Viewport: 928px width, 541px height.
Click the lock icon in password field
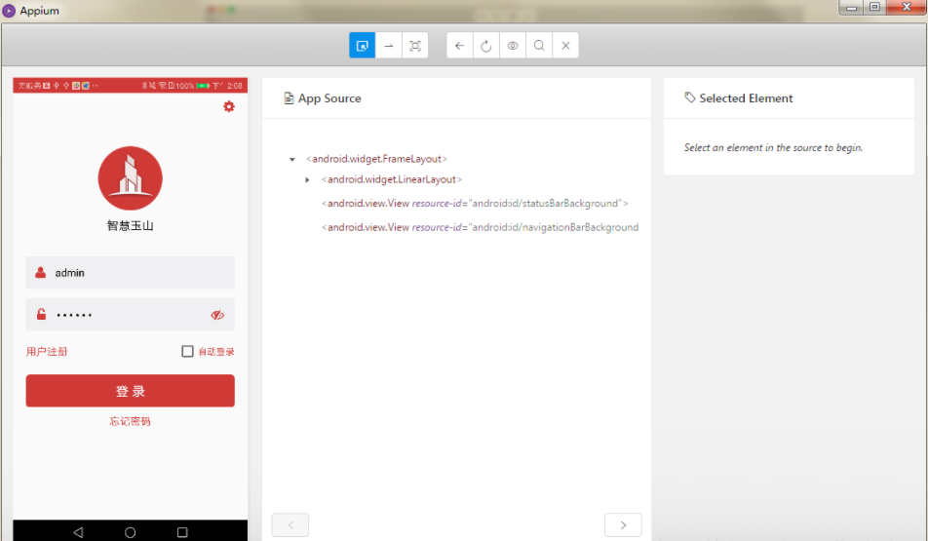[41, 314]
